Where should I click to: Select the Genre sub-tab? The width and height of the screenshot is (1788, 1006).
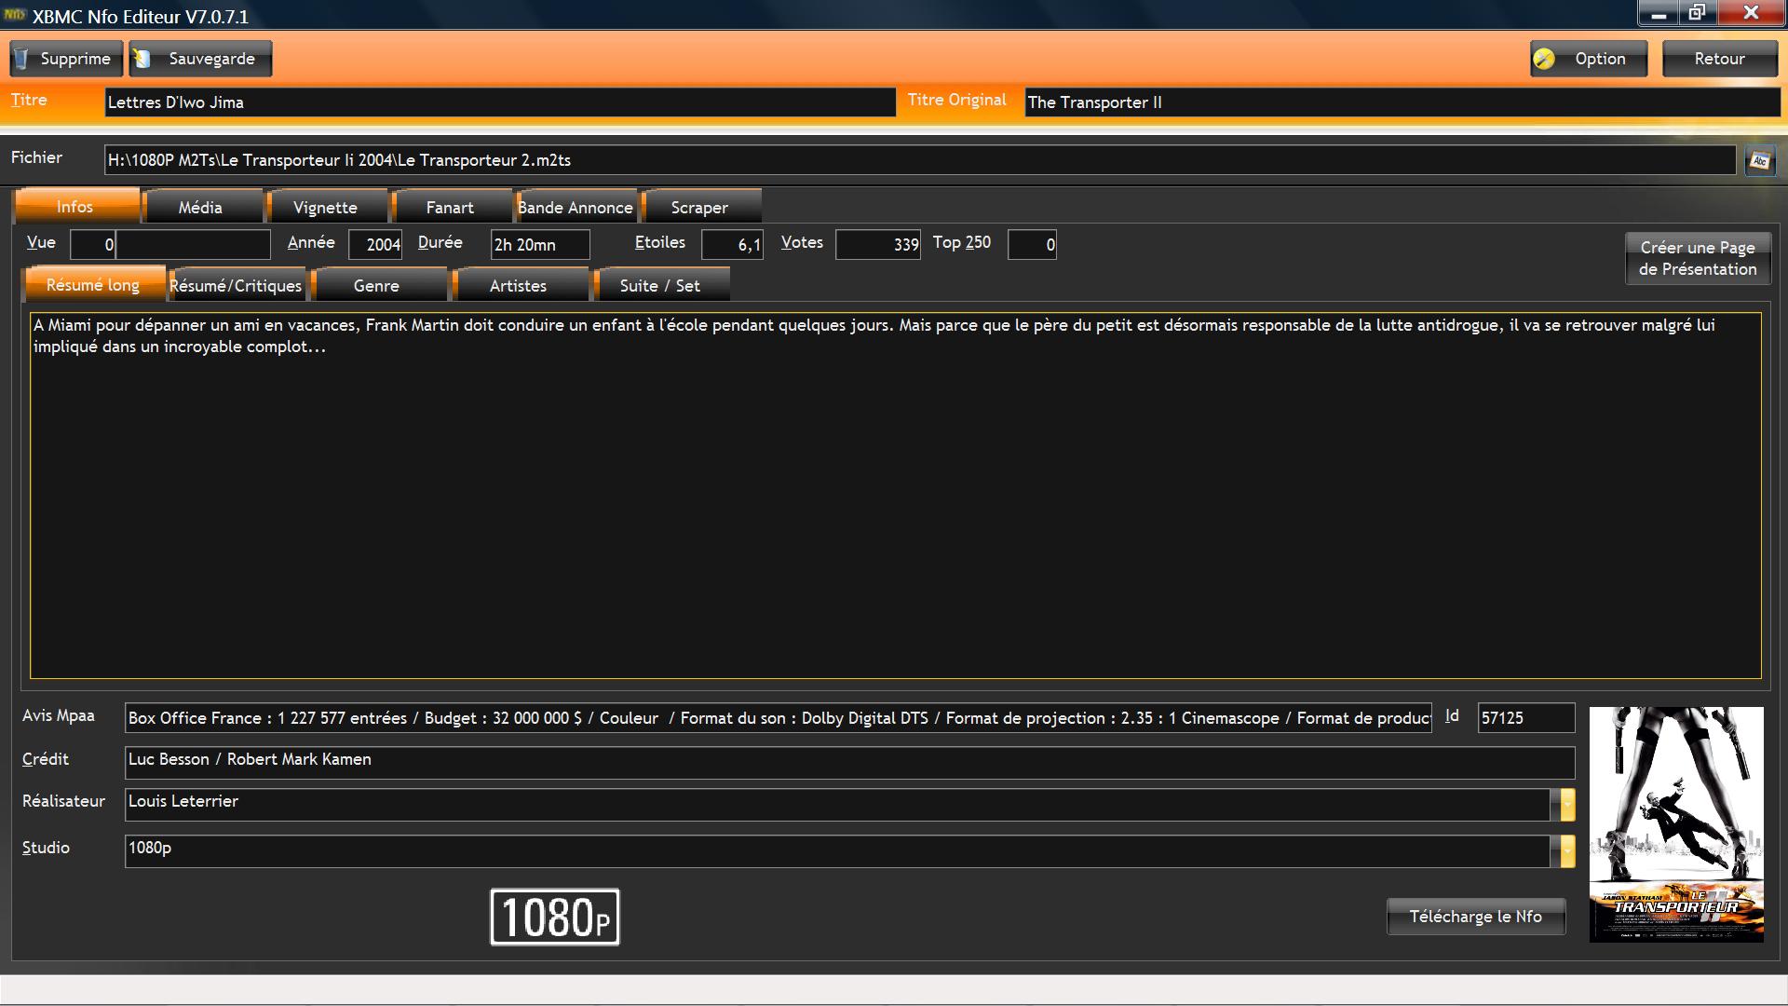tap(376, 286)
